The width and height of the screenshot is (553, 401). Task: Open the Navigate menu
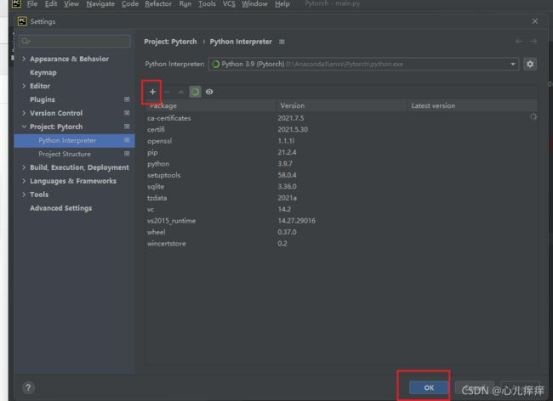(100, 4)
